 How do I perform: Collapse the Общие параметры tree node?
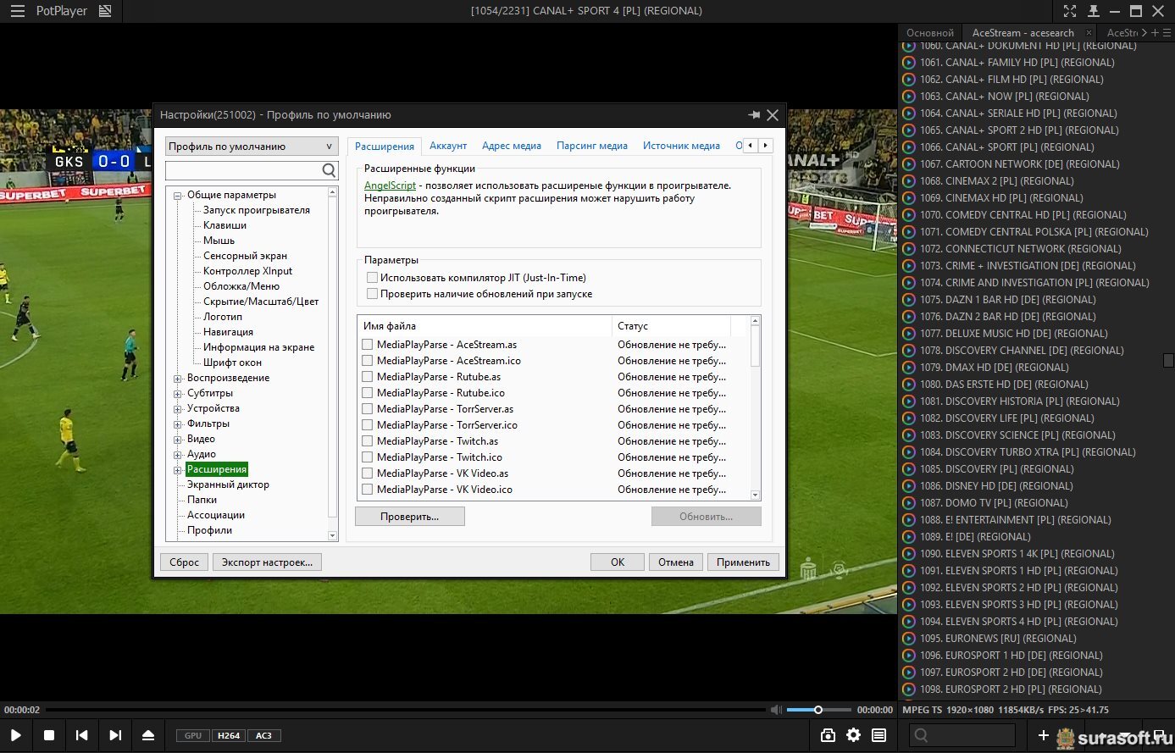pos(178,196)
